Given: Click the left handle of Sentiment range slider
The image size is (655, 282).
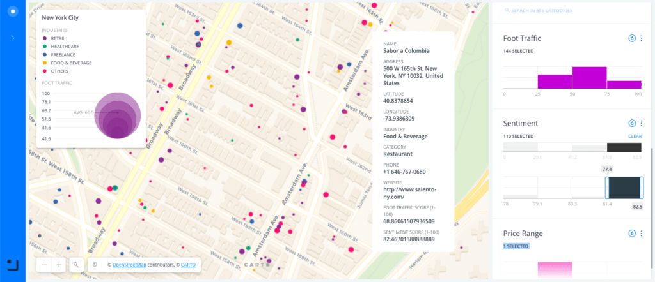Looking at the screenshot, I should click(x=606, y=188).
